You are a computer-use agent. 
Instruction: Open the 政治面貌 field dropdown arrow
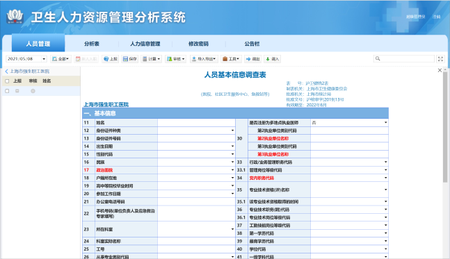point(232,170)
